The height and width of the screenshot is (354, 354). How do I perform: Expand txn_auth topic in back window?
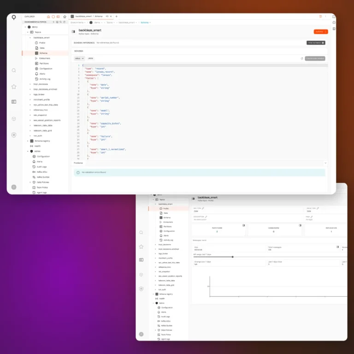(155, 289)
